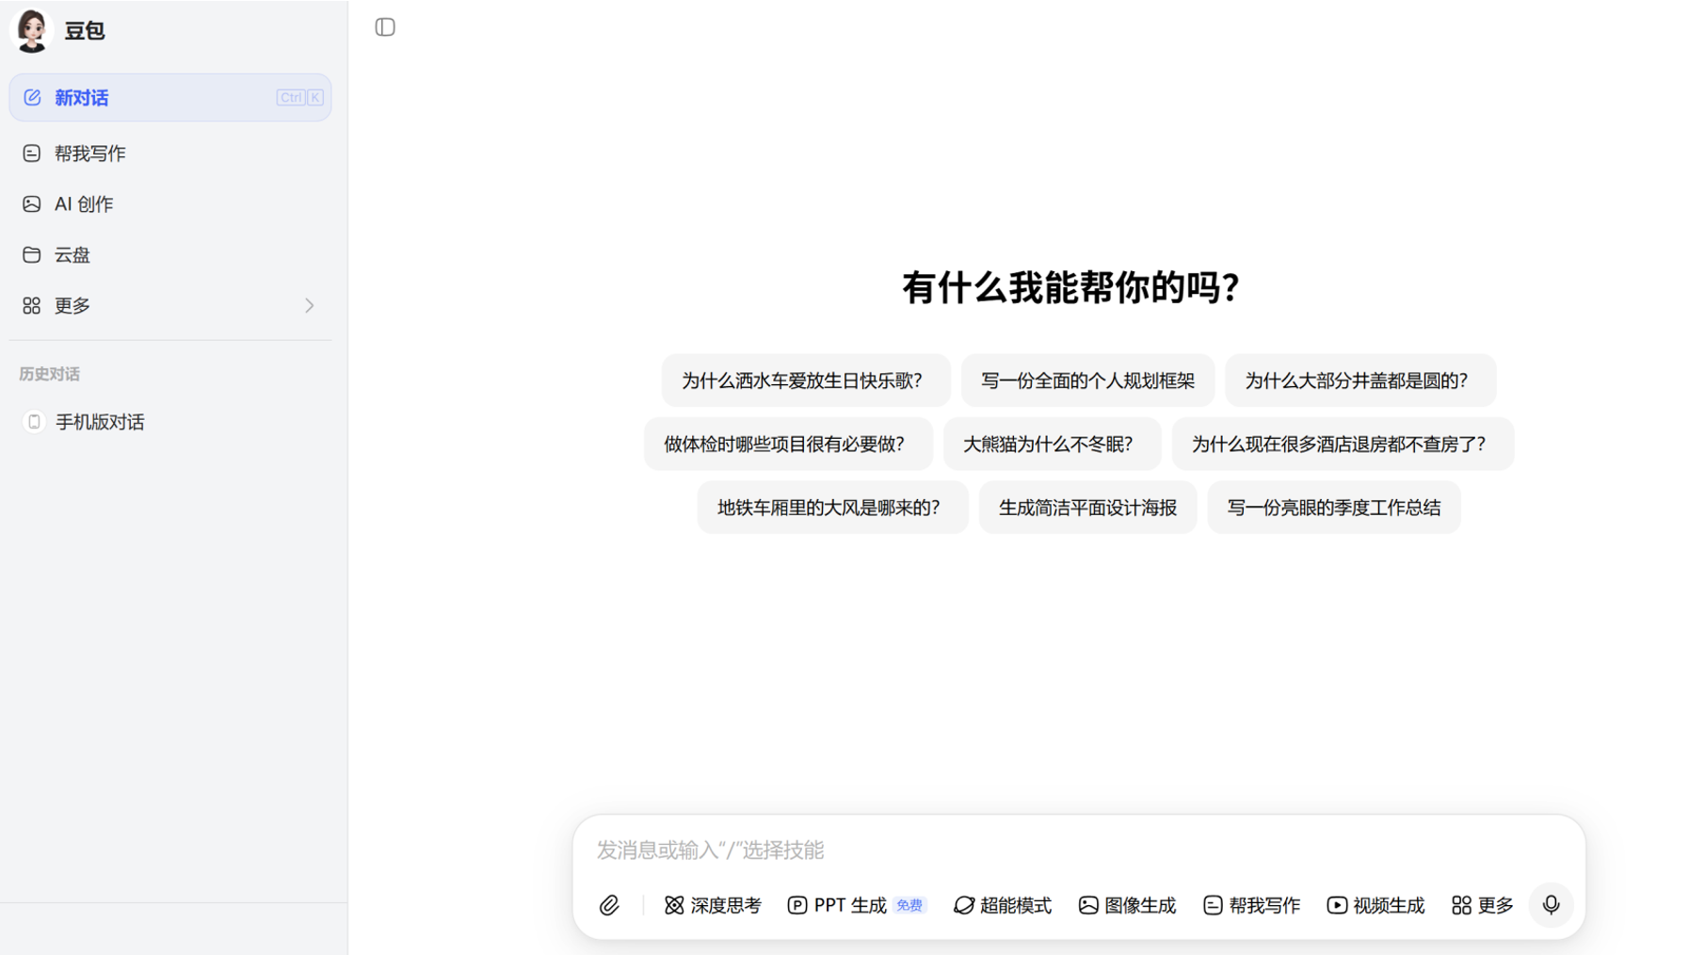Open AI 创作 in sidebar
Screen dimensions: 1689x955
[x=83, y=204]
